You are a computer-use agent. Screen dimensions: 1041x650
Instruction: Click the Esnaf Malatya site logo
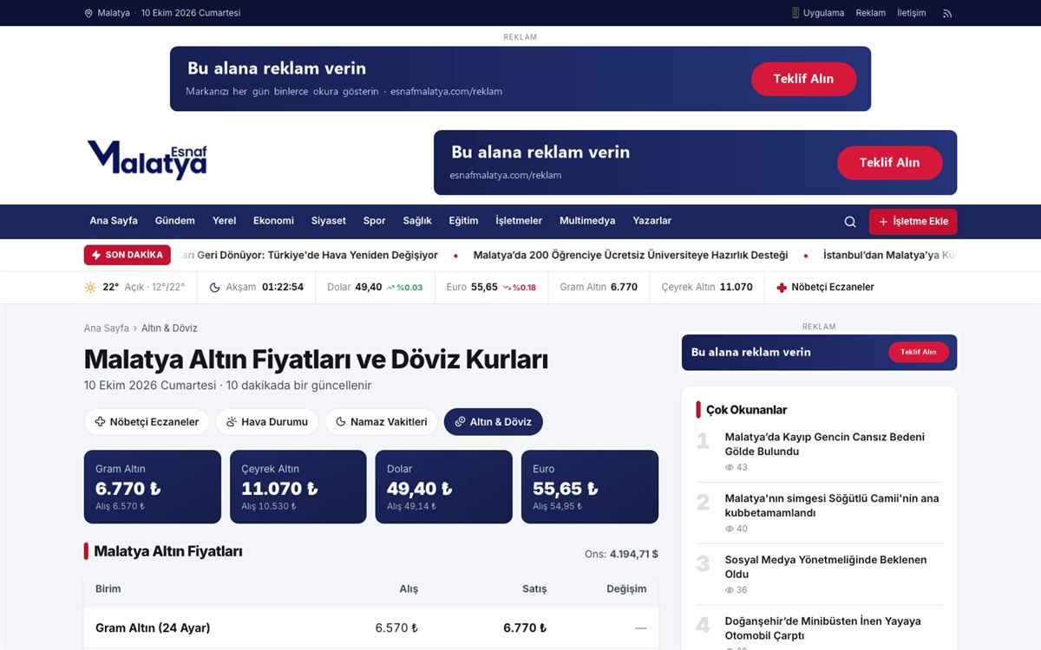[147, 162]
